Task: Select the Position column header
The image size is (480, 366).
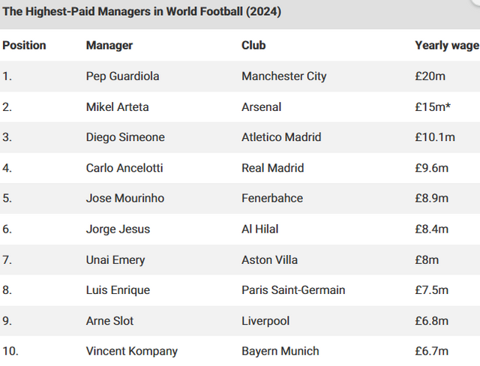Action: click(x=24, y=45)
